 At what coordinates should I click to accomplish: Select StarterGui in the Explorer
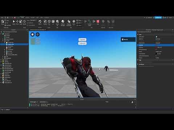7,74
